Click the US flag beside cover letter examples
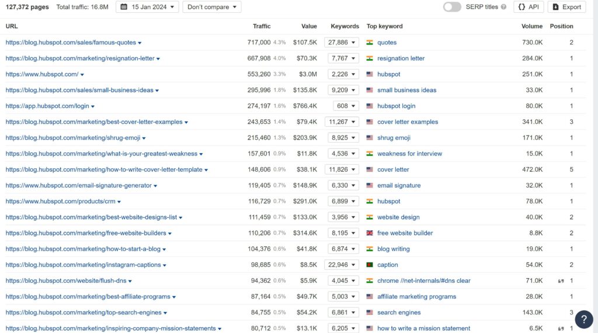This screenshot has height=333, width=598. [370, 122]
